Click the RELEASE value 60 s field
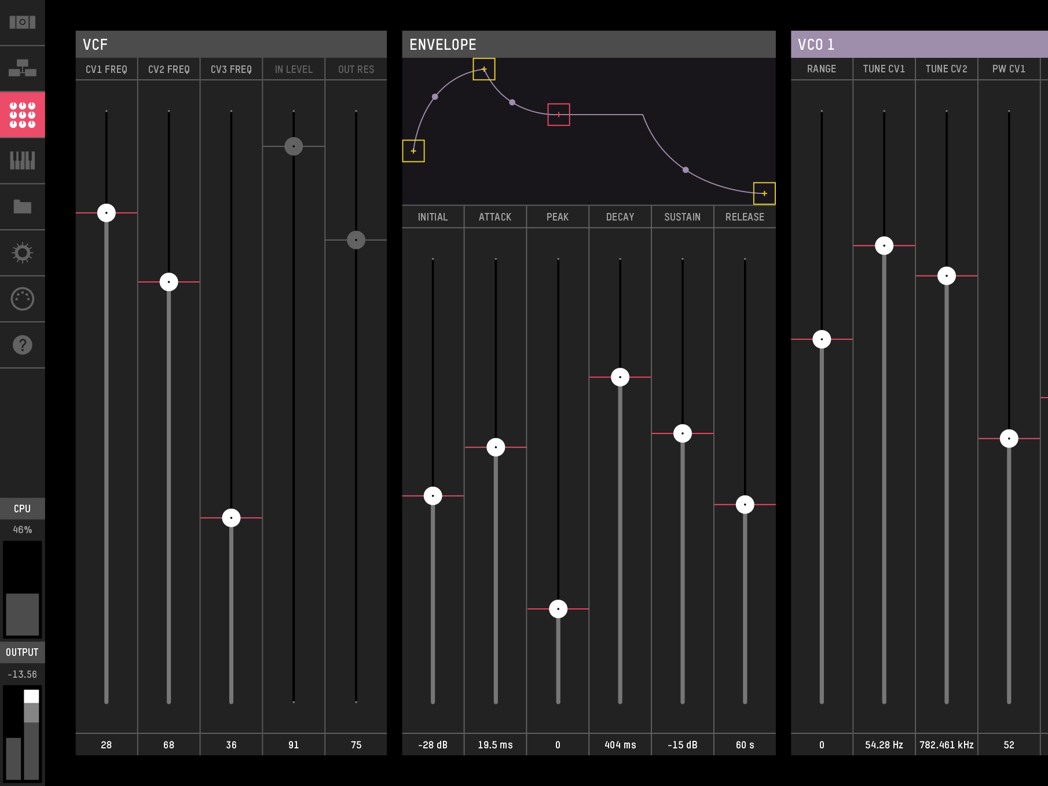This screenshot has height=786, width=1048. coord(745,745)
